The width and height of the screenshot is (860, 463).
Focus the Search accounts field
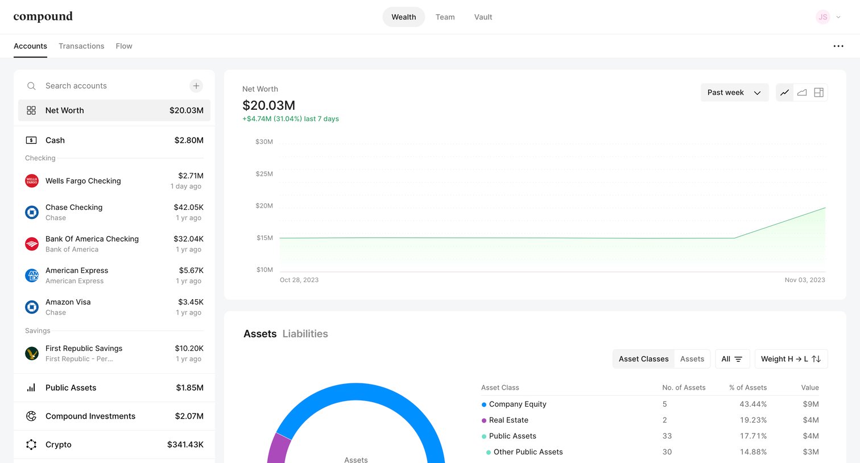click(x=114, y=86)
